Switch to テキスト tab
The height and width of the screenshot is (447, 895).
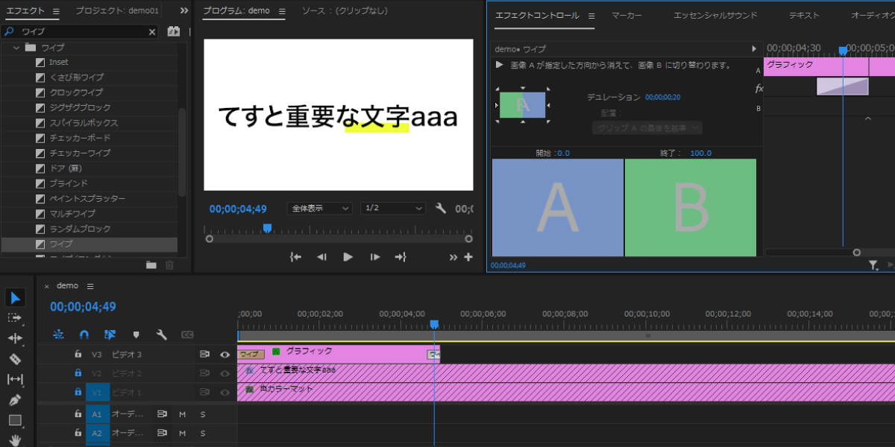coord(804,16)
